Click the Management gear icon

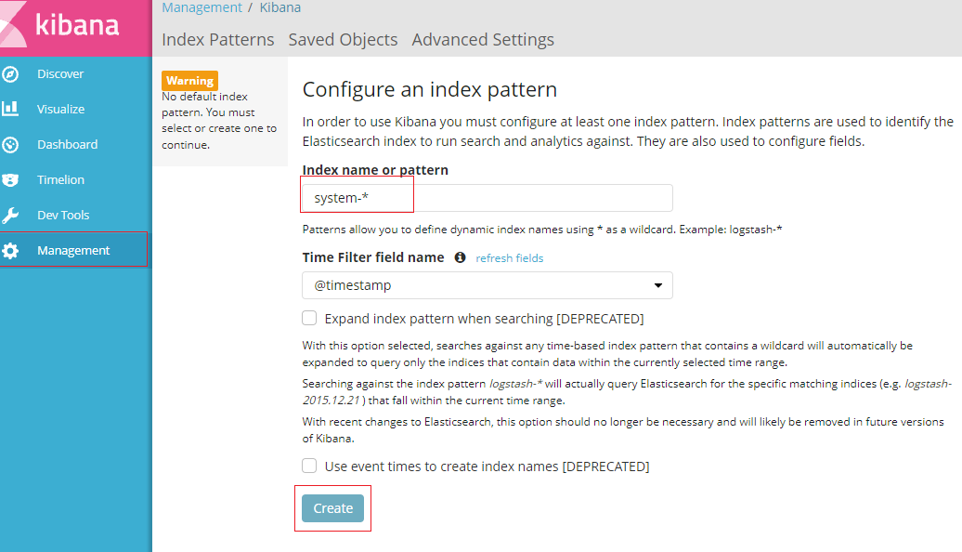[11, 251]
